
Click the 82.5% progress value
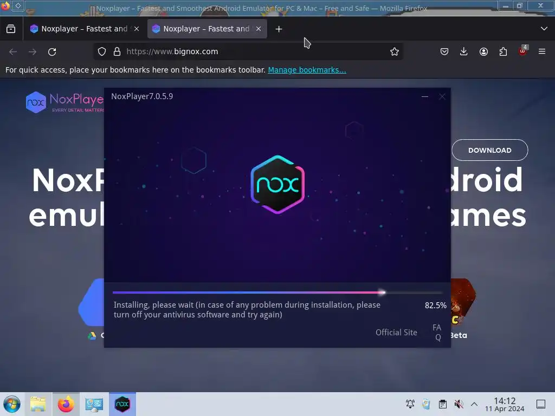435,305
